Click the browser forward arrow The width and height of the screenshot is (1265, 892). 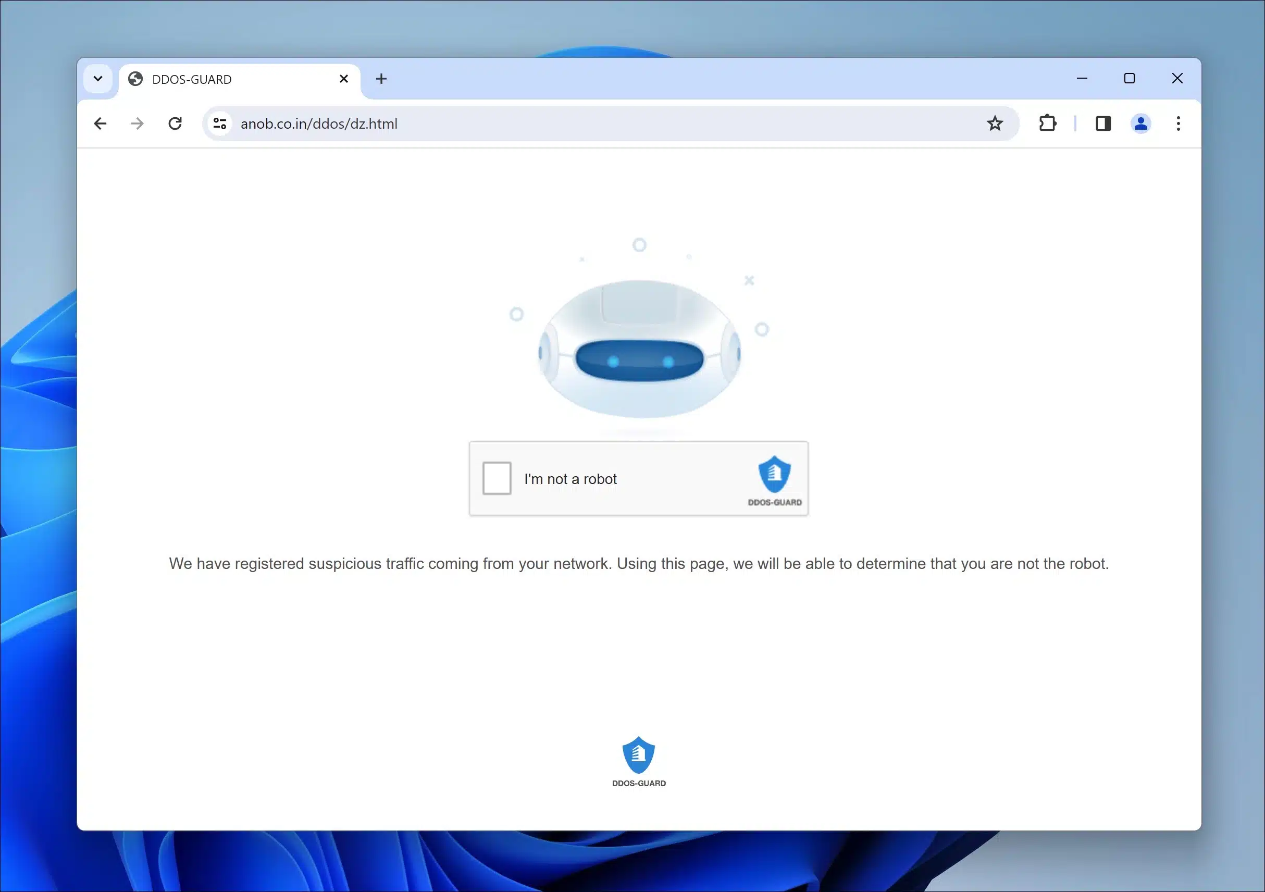(137, 123)
